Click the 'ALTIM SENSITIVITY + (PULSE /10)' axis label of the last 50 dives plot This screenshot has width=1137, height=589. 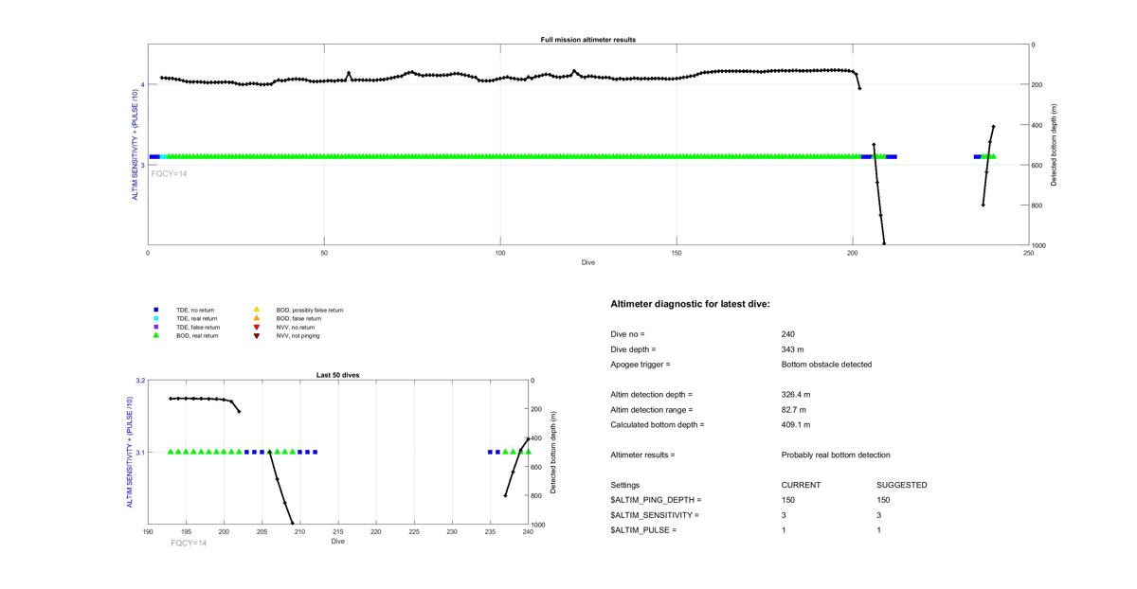click(x=128, y=453)
